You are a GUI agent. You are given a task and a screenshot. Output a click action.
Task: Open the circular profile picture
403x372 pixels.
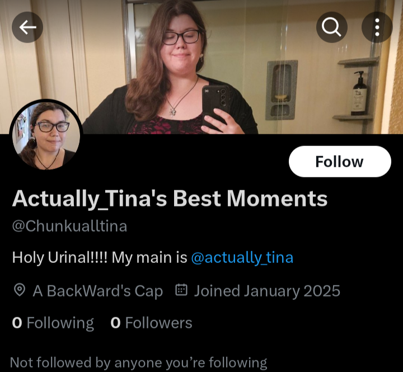pos(46,136)
